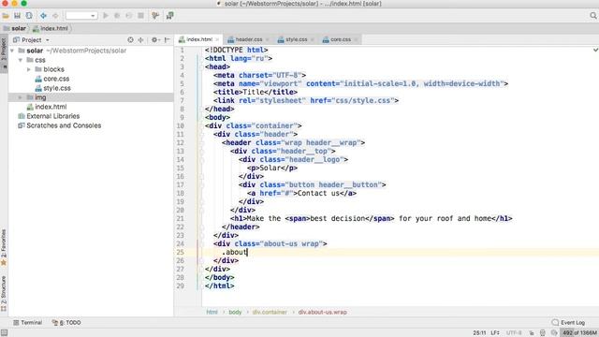Viewport: 599px width, 337px height.
Task: Click the memory indicator 492 of 1366M
Action: (579, 333)
